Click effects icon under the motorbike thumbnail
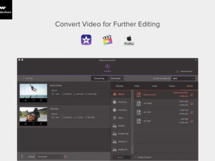 [41, 124]
